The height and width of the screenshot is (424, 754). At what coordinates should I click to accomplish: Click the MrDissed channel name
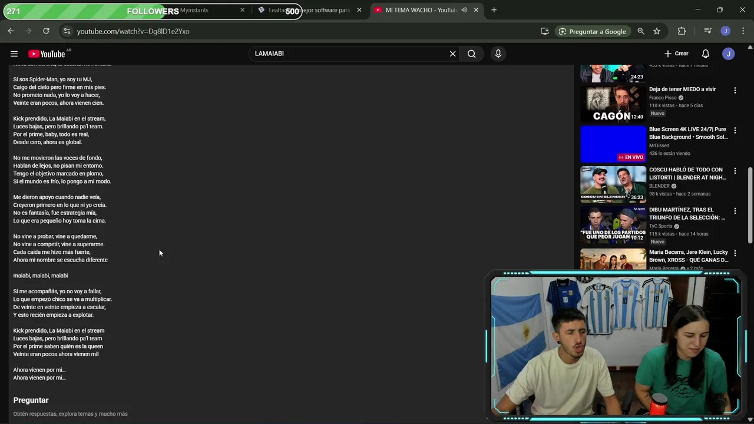pyautogui.click(x=659, y=145)
